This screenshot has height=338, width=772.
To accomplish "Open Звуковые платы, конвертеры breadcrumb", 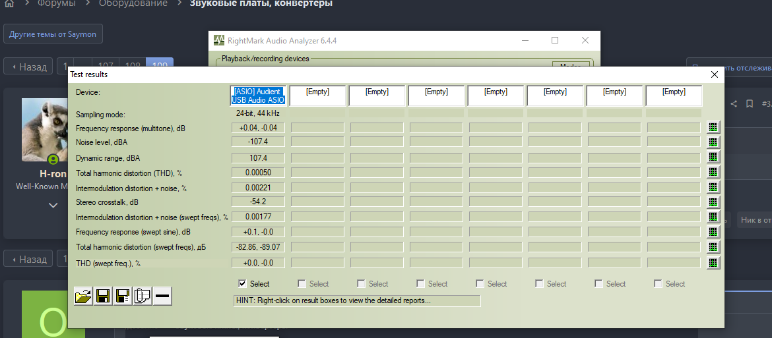I will click(261, 3).
